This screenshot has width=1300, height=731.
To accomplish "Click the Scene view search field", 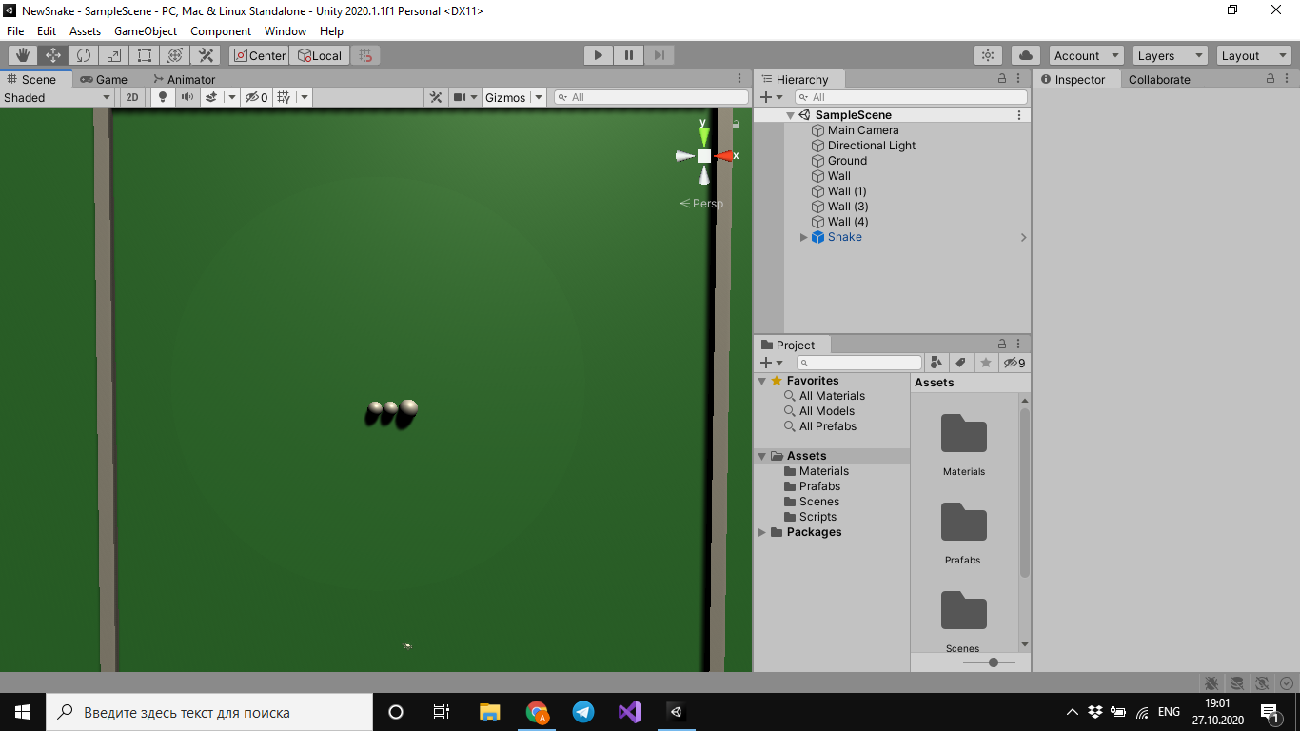I will click(x=651, y=97).
